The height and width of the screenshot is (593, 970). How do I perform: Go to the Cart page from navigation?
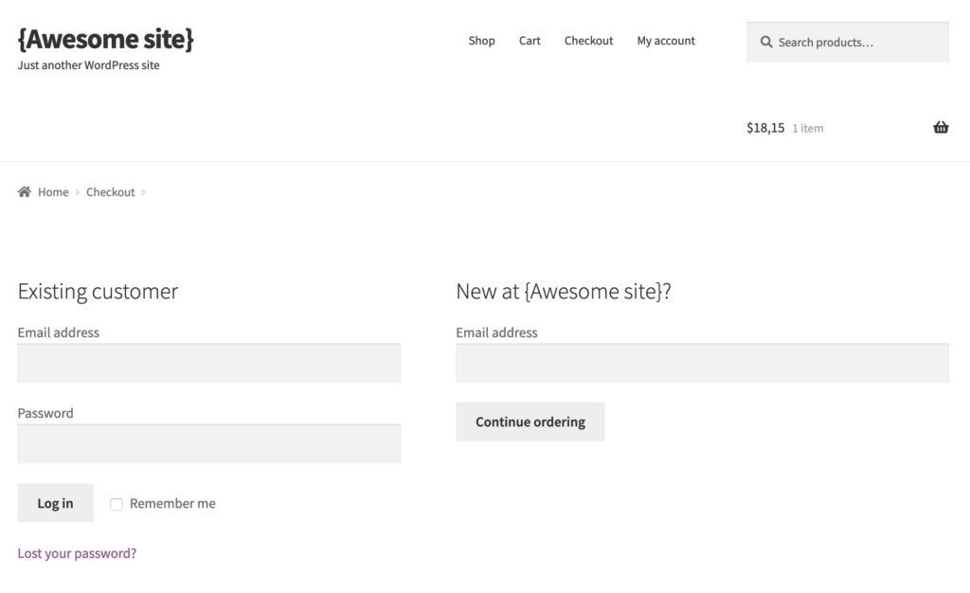(530, 41)
